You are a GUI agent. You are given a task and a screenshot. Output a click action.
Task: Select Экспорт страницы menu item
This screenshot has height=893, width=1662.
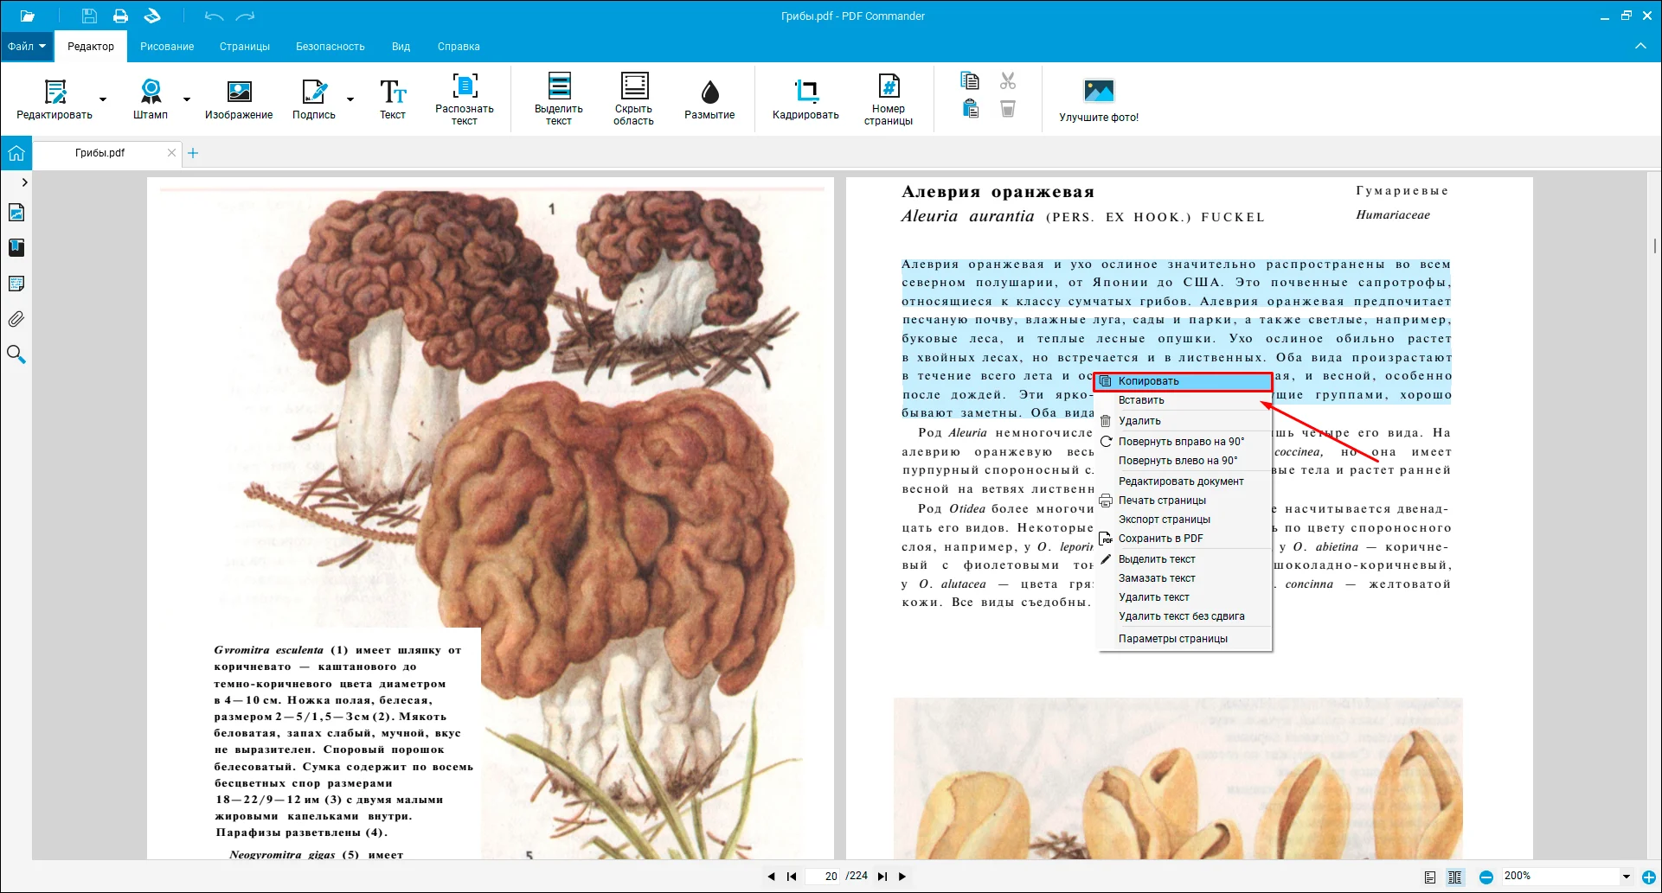[1184, 520]
